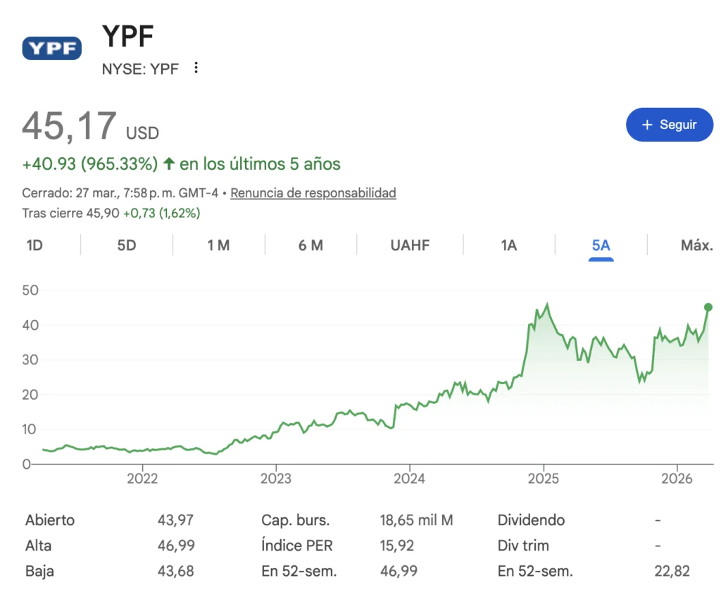Click the 2024 label on the chart axis

[411, 478]
